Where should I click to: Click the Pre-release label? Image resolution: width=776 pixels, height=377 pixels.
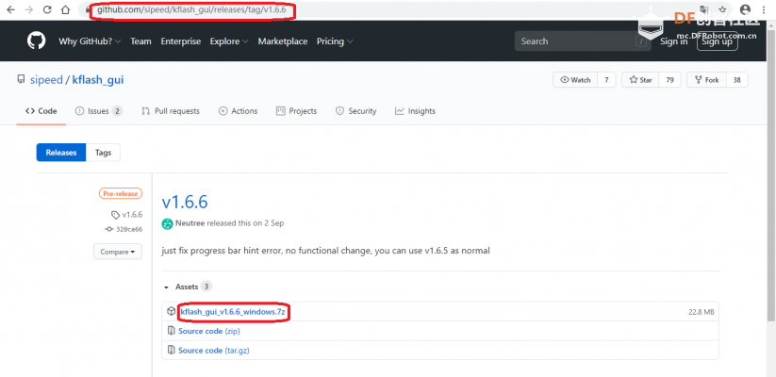pos(121,193)
